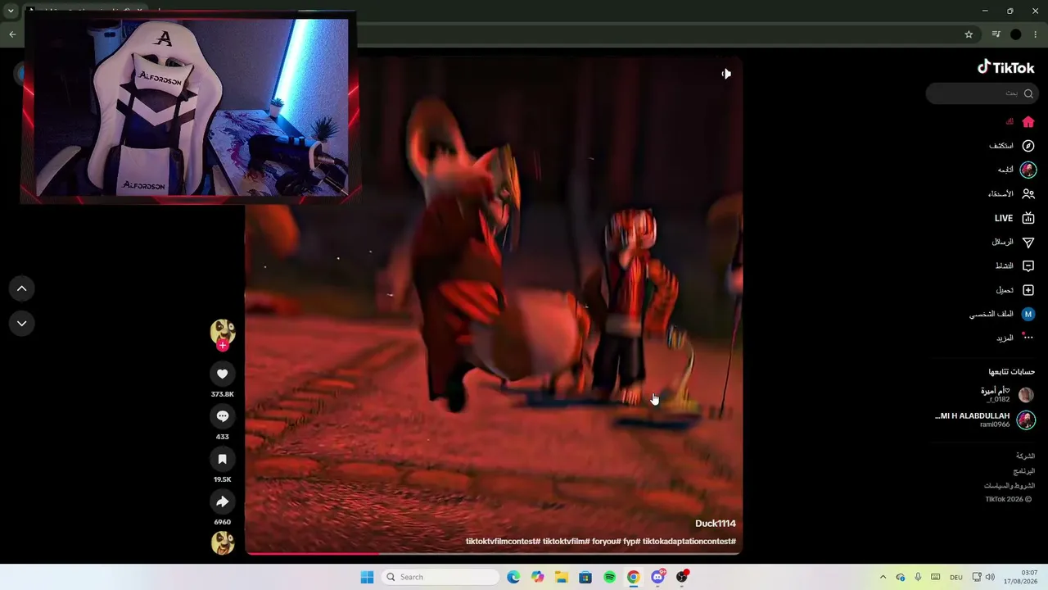This screenshot has width=1048, height=590.
Task: Open the #foryou hashtag
Action: pos(607,542)
